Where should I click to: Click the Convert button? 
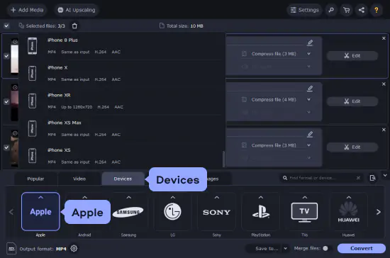[362, 248]
